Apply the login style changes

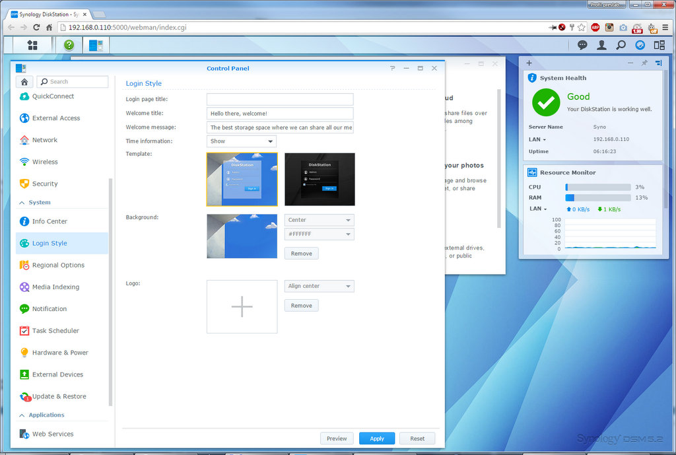click(377, 438)
